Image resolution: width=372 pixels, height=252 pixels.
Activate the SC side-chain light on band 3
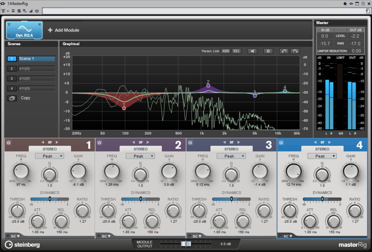click(x=190, y=236)
